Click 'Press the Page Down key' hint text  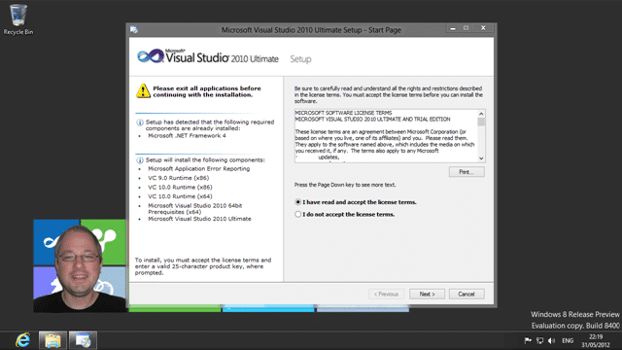pos(345,185)
